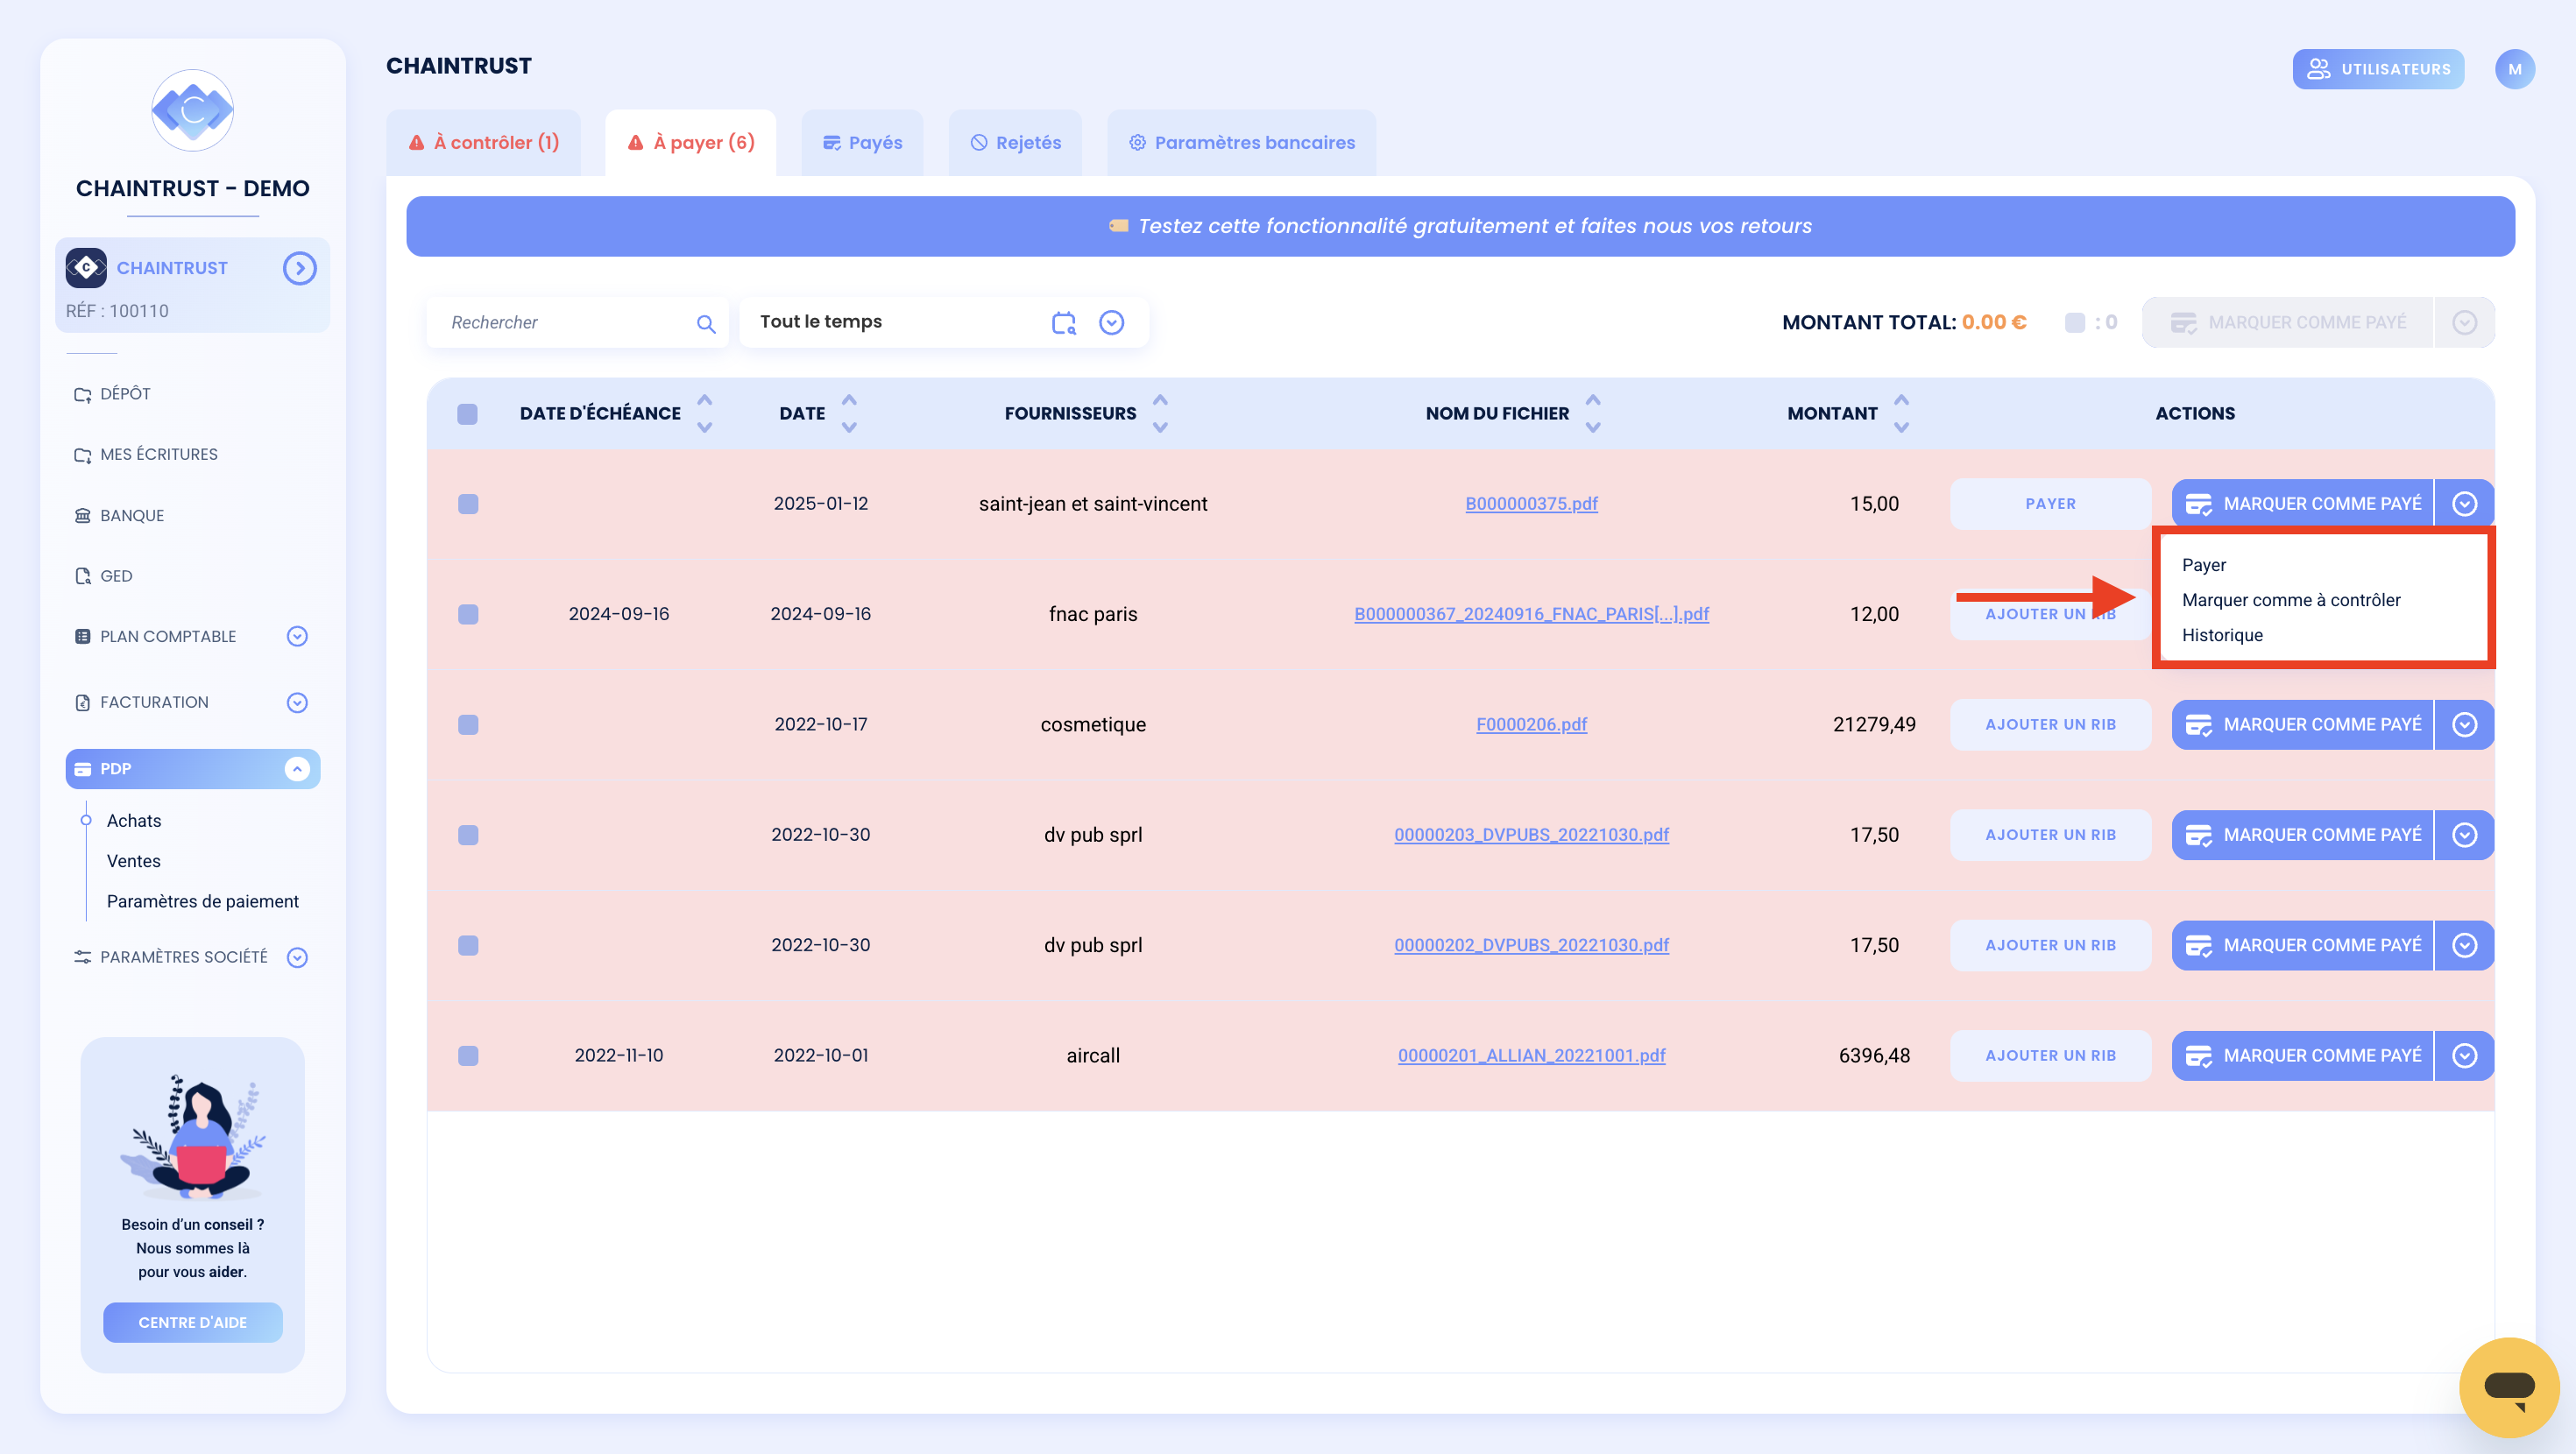Open the top bulk Marquer comme payé dropdown arrow
Screen dimensions: 2576x1454
tap(2464, 322)
